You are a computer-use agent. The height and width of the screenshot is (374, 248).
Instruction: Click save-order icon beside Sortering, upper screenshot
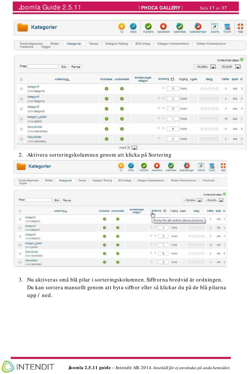[x=172, y=79]
